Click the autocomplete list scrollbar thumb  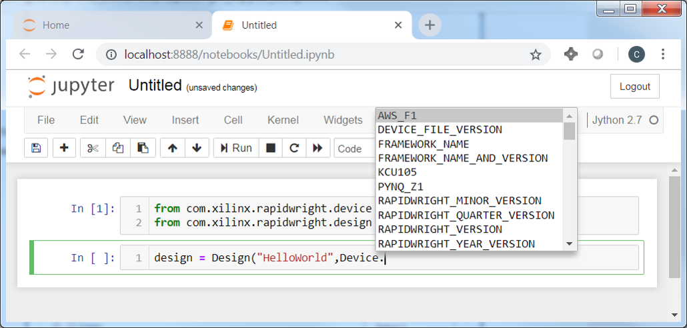coord(569,131)
